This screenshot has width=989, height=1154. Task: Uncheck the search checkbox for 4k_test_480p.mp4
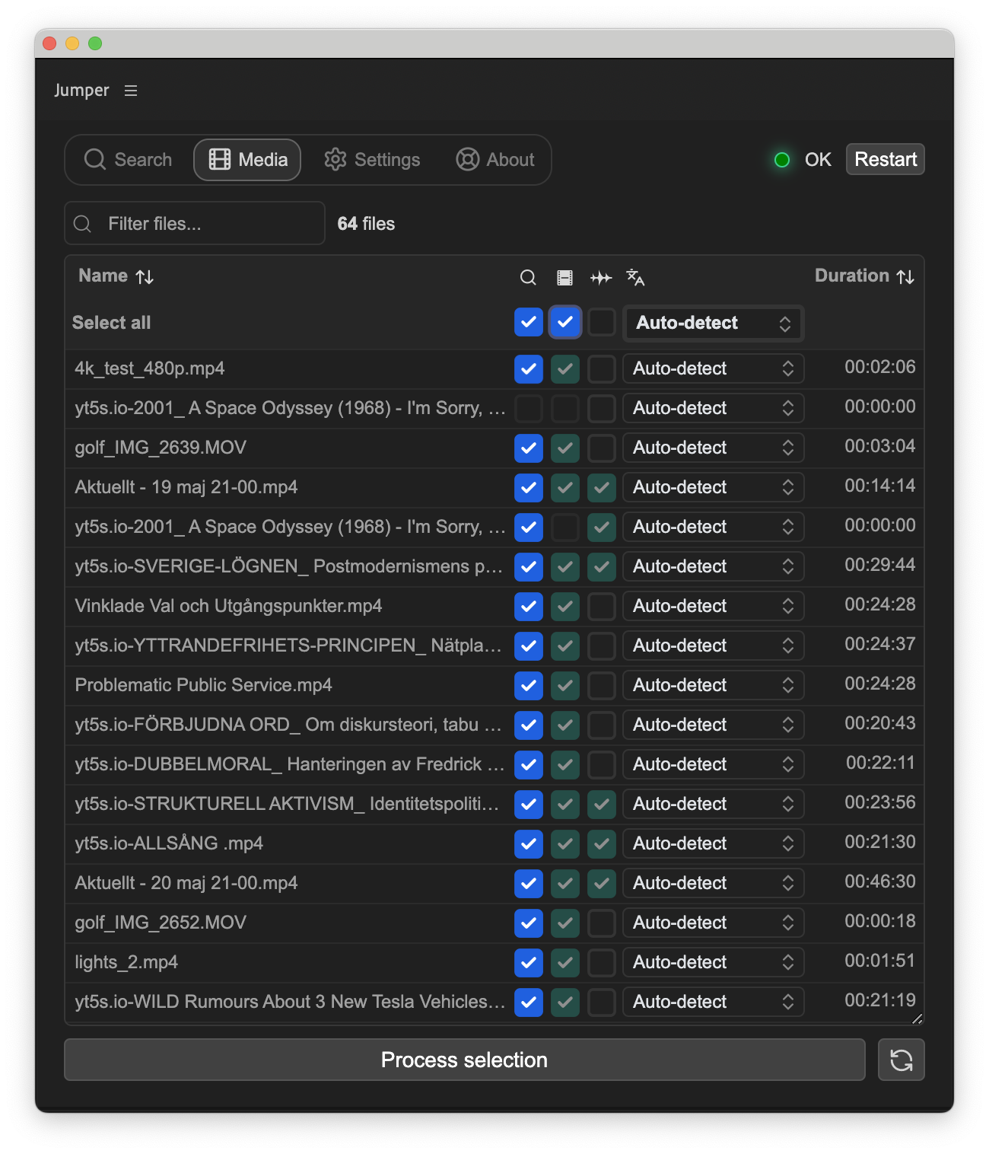(x=528, y=369)
